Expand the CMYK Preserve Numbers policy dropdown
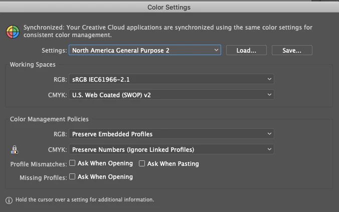 coord(172,149)
